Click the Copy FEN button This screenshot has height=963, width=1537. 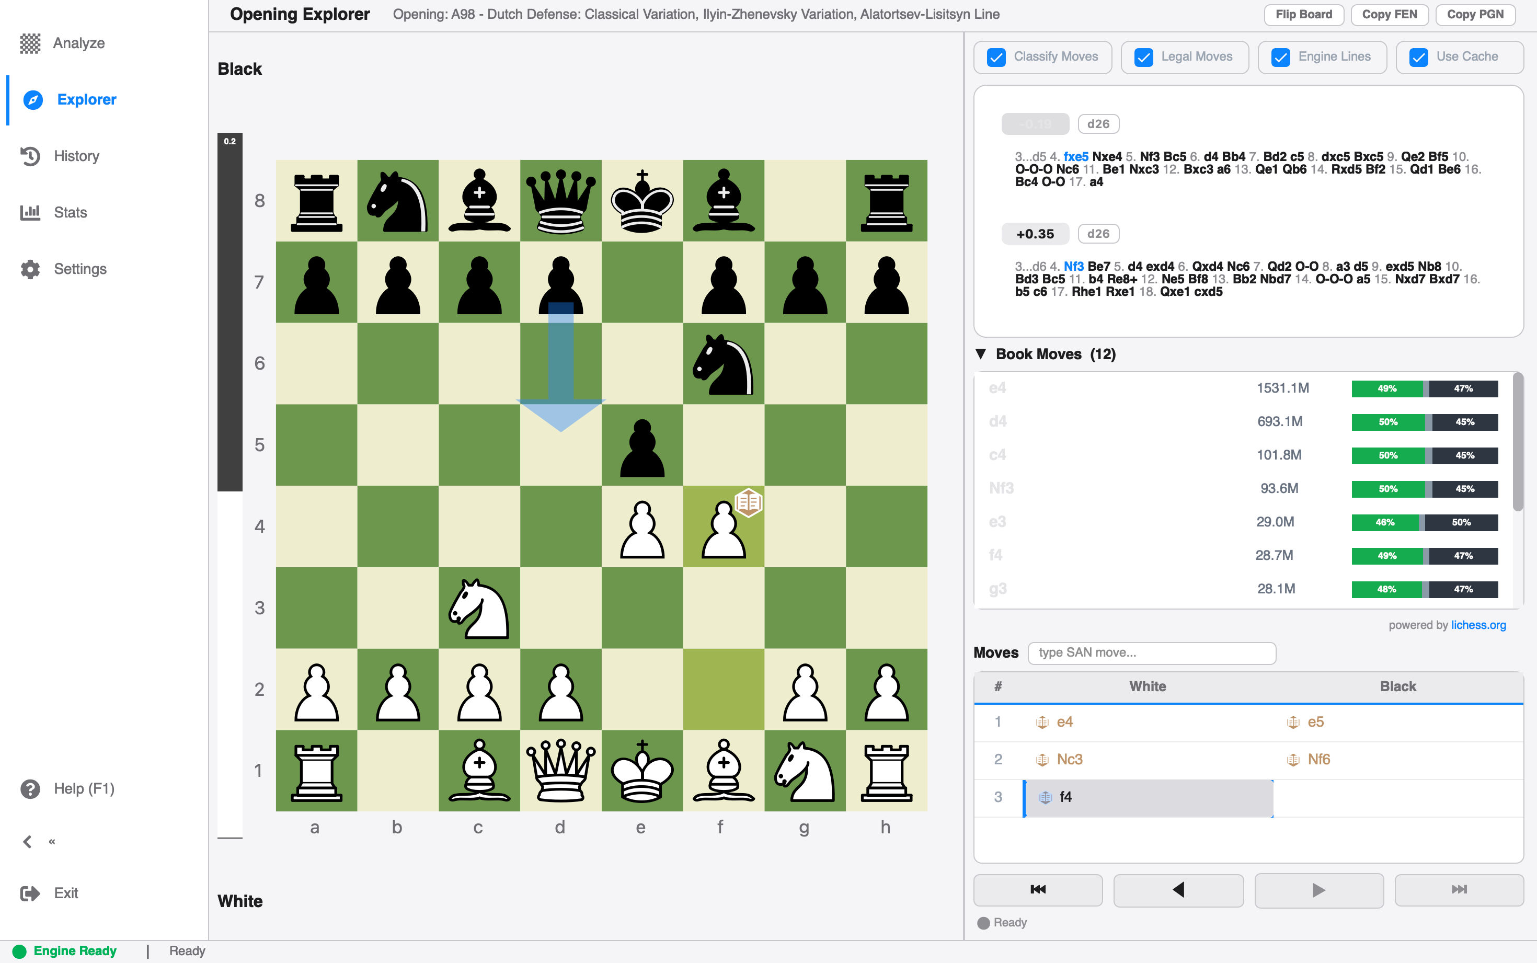pos(1389,14)
